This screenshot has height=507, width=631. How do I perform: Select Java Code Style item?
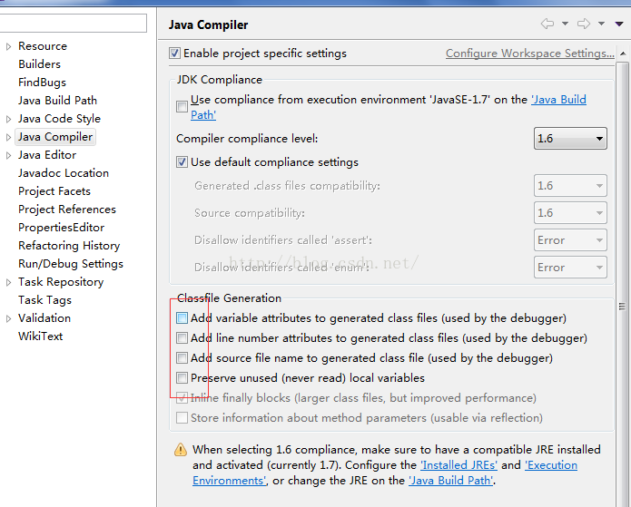click(x=59, y=119)
